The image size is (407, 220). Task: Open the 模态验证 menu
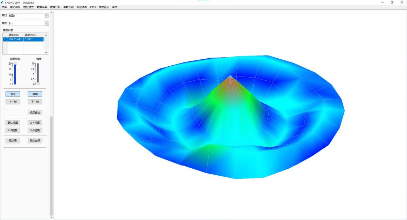point(104,7)
